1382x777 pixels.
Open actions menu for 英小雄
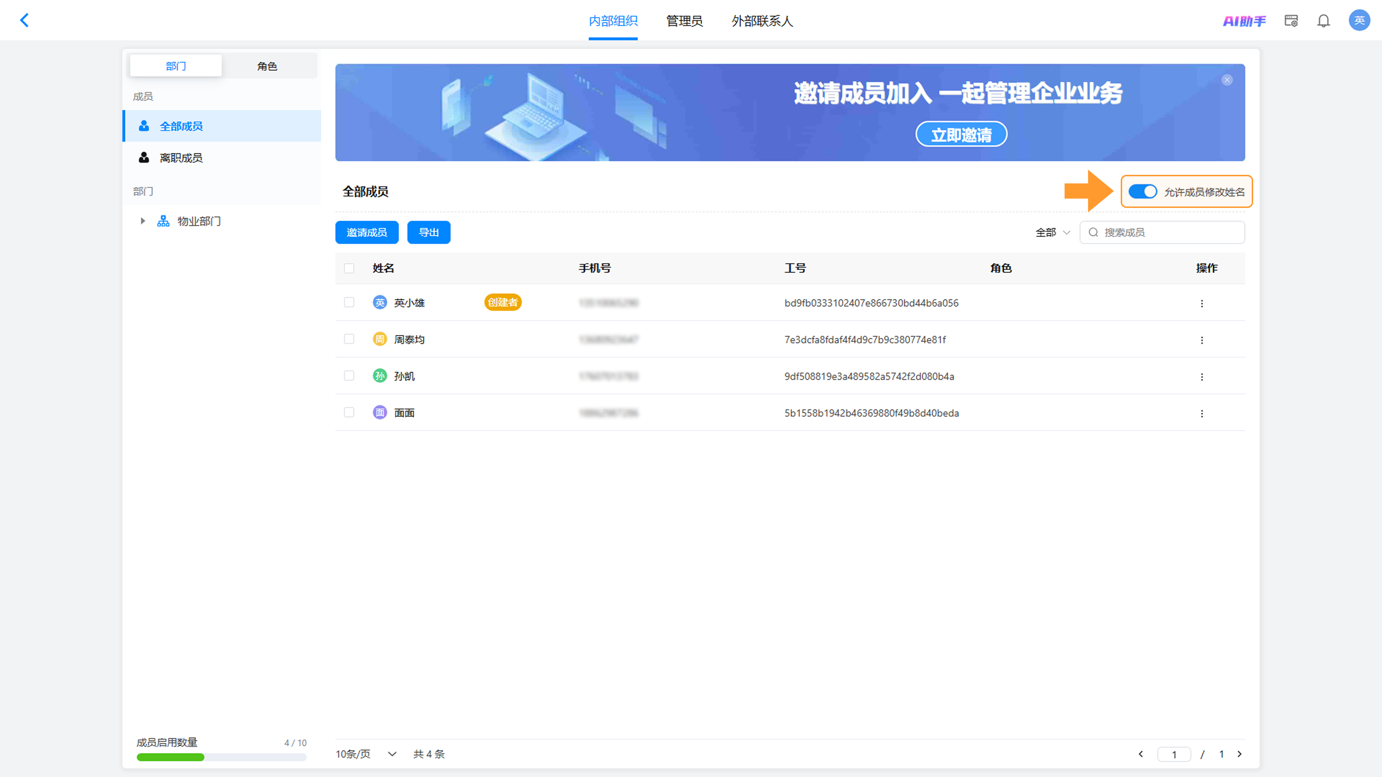pyautogui.click(x=1202, y=304)
